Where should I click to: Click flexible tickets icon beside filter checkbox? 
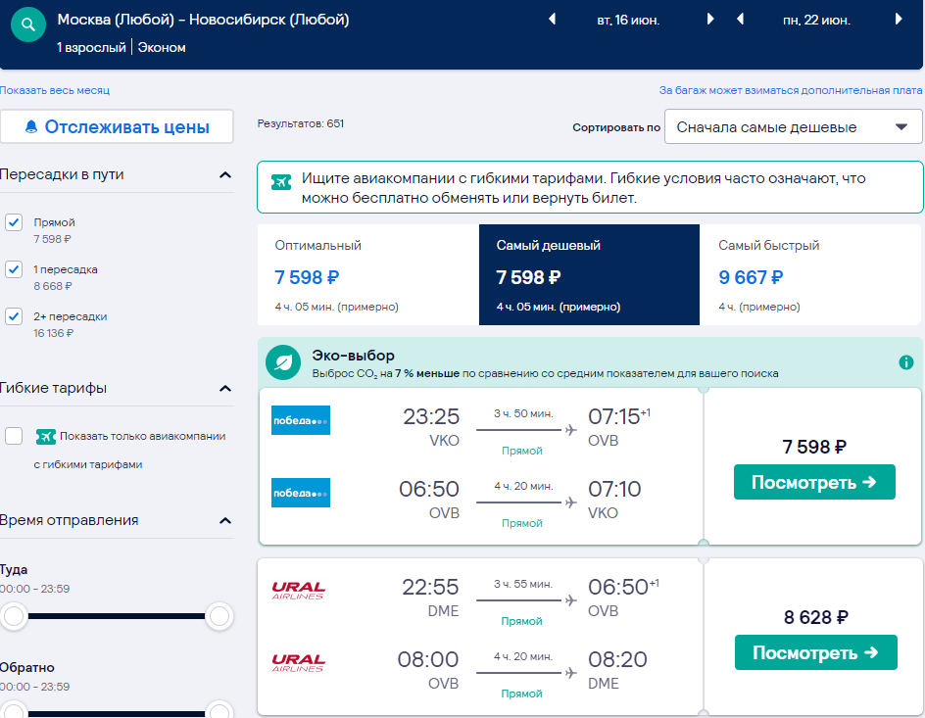point(45,437)
